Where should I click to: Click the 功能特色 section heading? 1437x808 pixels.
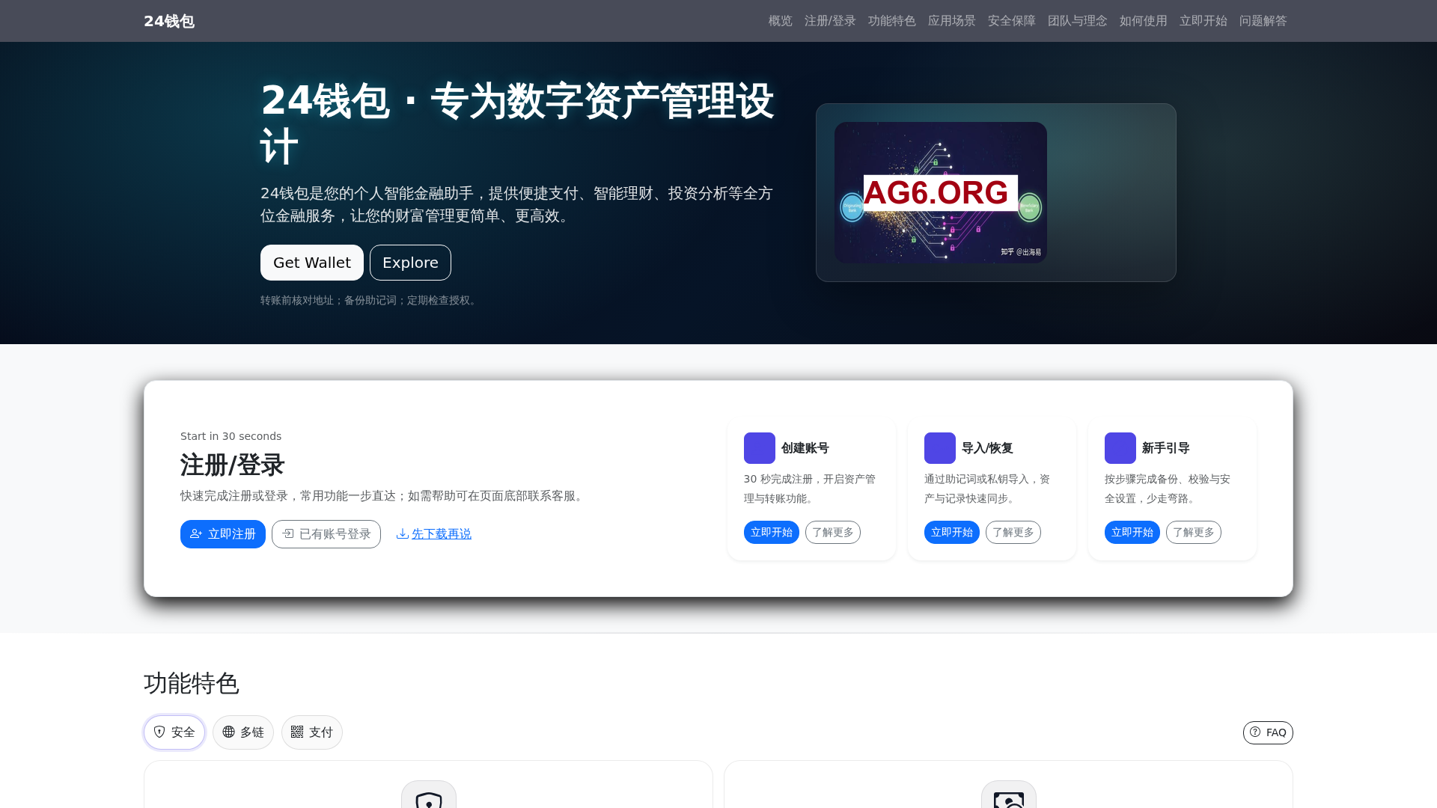192,683
